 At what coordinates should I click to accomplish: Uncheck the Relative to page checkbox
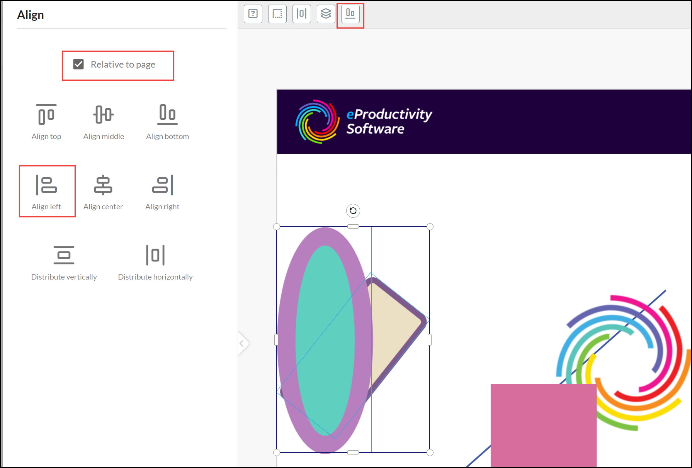78,64
